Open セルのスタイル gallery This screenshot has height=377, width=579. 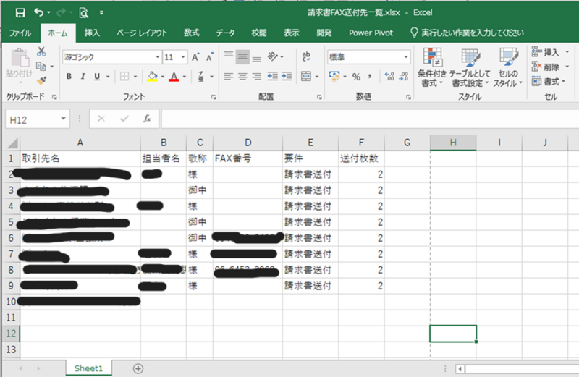tap(508, 67)
